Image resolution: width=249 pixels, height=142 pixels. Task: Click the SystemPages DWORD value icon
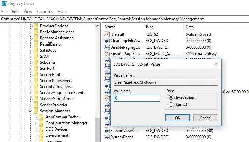(x=107, y=137)
